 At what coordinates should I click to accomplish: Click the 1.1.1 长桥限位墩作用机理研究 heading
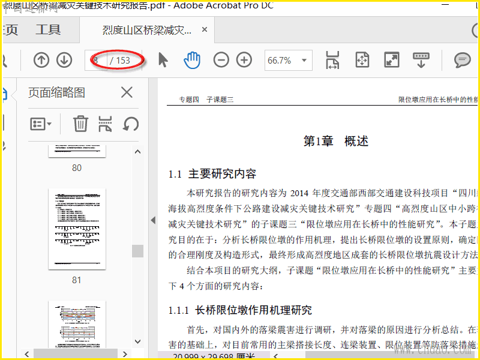click(x=240, y=310)
